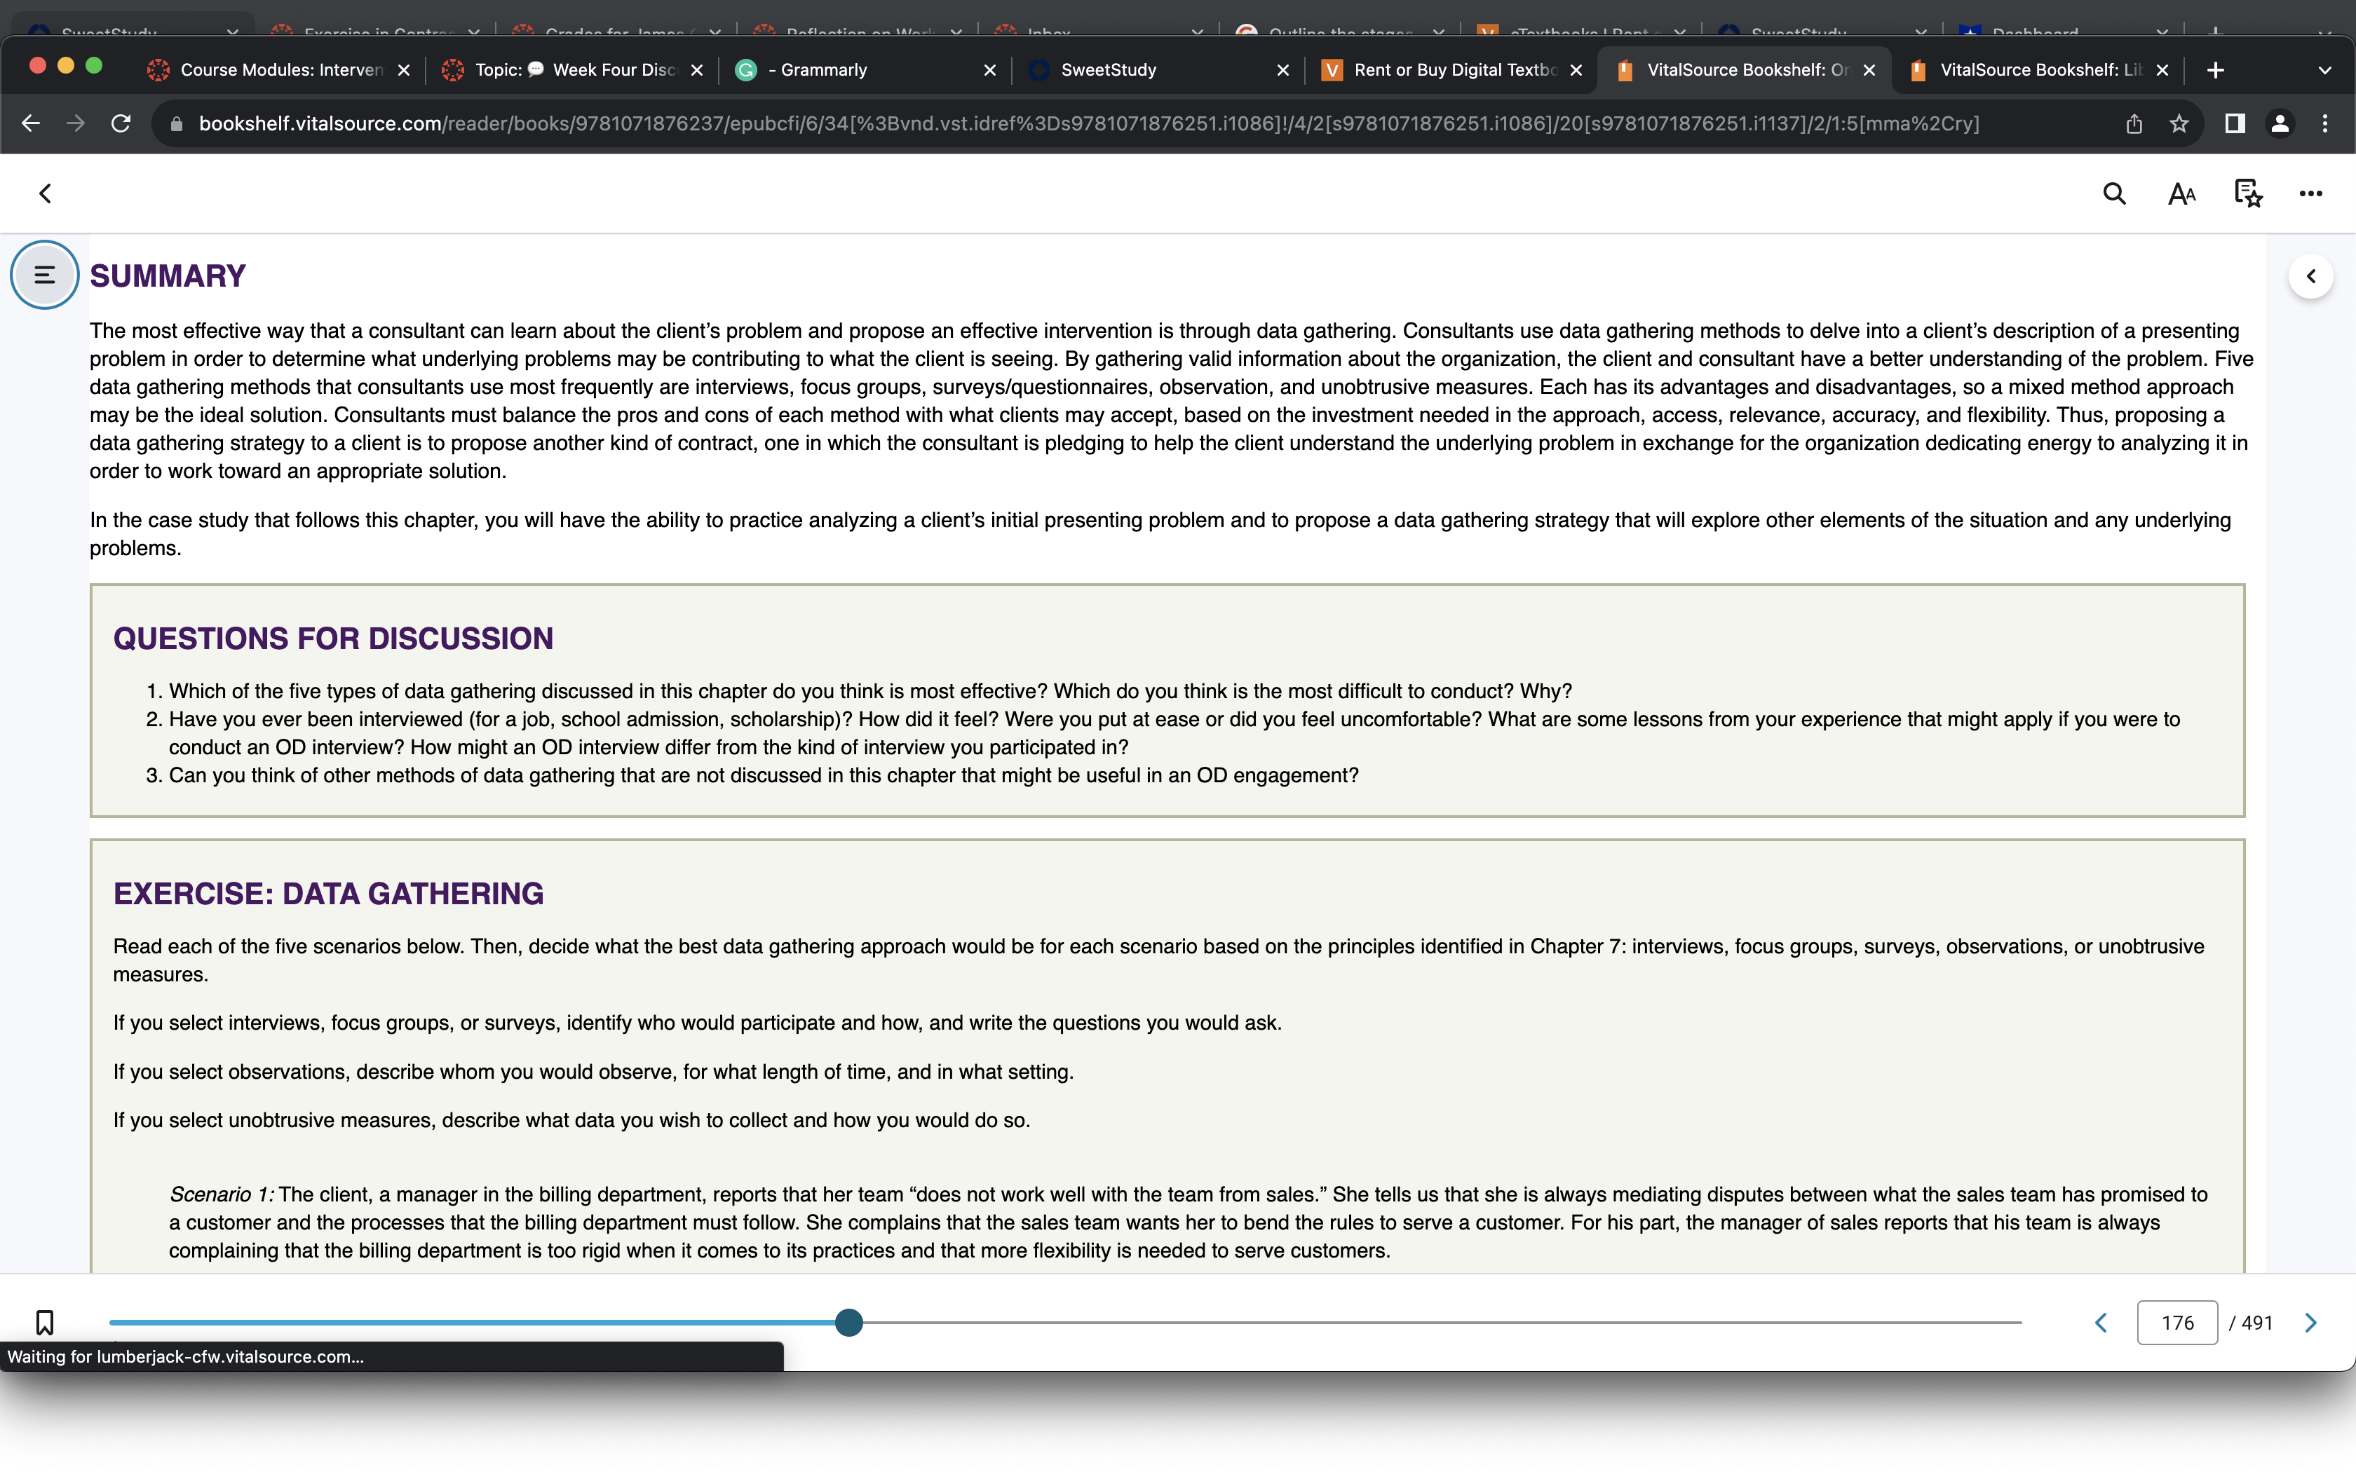Click discussion question 2 about being interviewed
The height and width of the screenshot is (1472, 2356).
point(1174,733)
